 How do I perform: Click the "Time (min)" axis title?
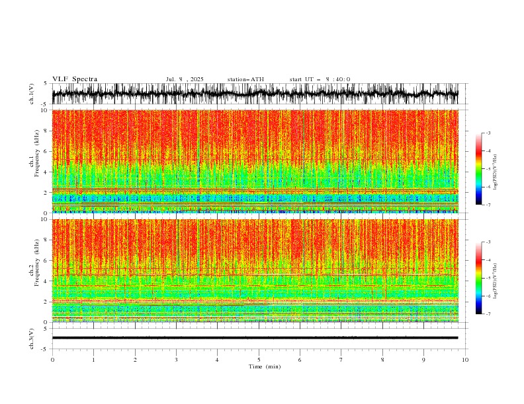[265, 366]
